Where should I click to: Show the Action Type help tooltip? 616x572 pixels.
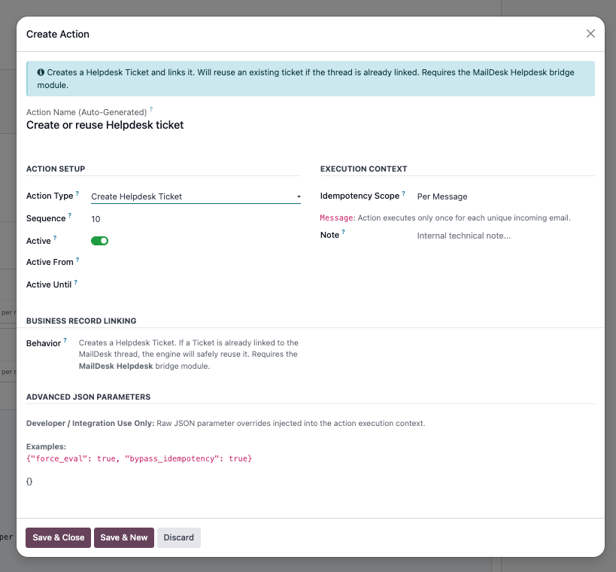(x=77, y=193)
